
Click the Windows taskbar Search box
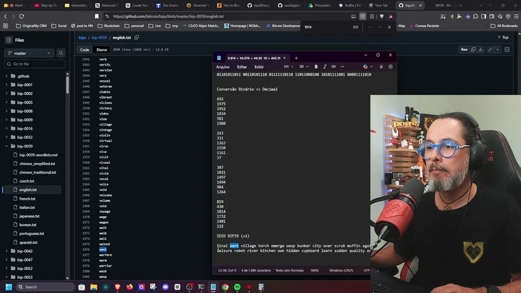[45, 287]
